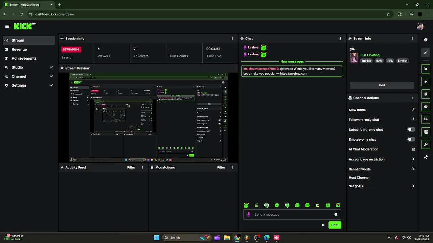Image resolution: width=433 pixels, height=243 pixels.
Task: Open Channel Actions options menu
Action: 412,98
